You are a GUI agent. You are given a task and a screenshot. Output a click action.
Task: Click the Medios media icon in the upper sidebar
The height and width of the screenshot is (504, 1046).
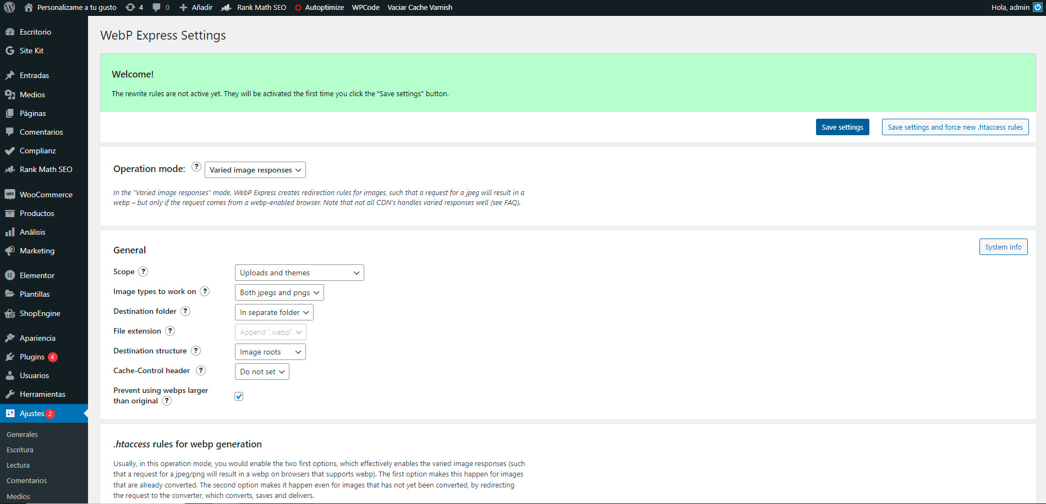coord(10,95)
